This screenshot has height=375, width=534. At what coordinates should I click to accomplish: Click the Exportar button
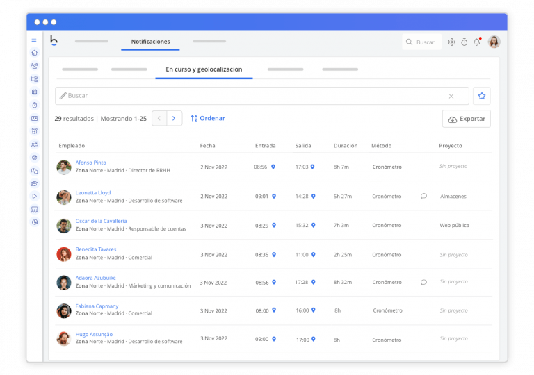[x=466, y=119]
